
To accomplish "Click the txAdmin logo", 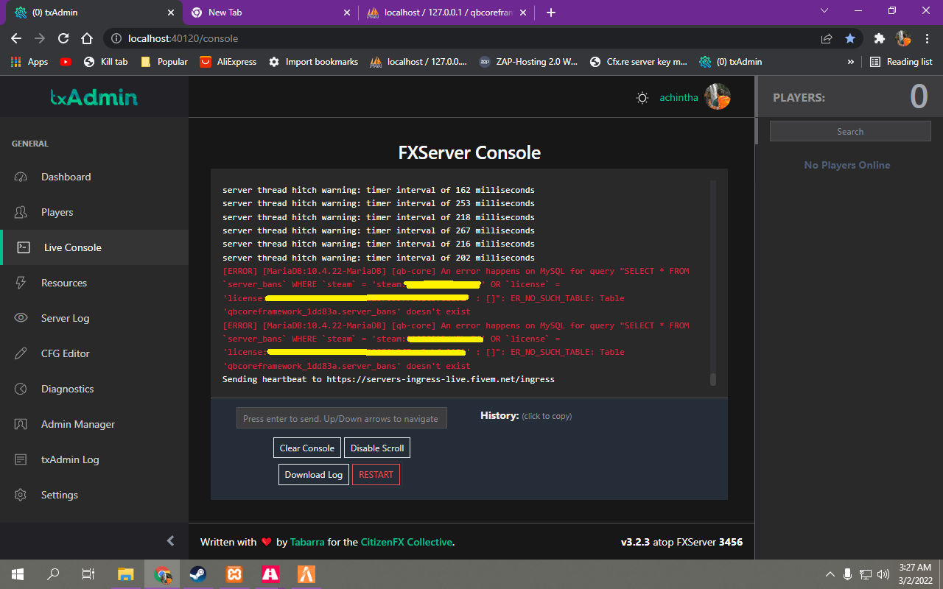I will [x=94, y=97].
